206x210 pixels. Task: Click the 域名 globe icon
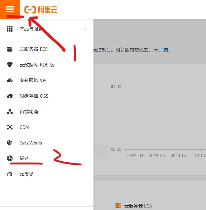[x=10, y=158]
